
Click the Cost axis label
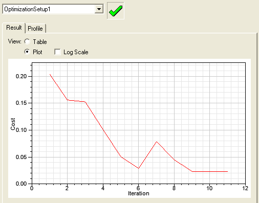tap(13, 124)
